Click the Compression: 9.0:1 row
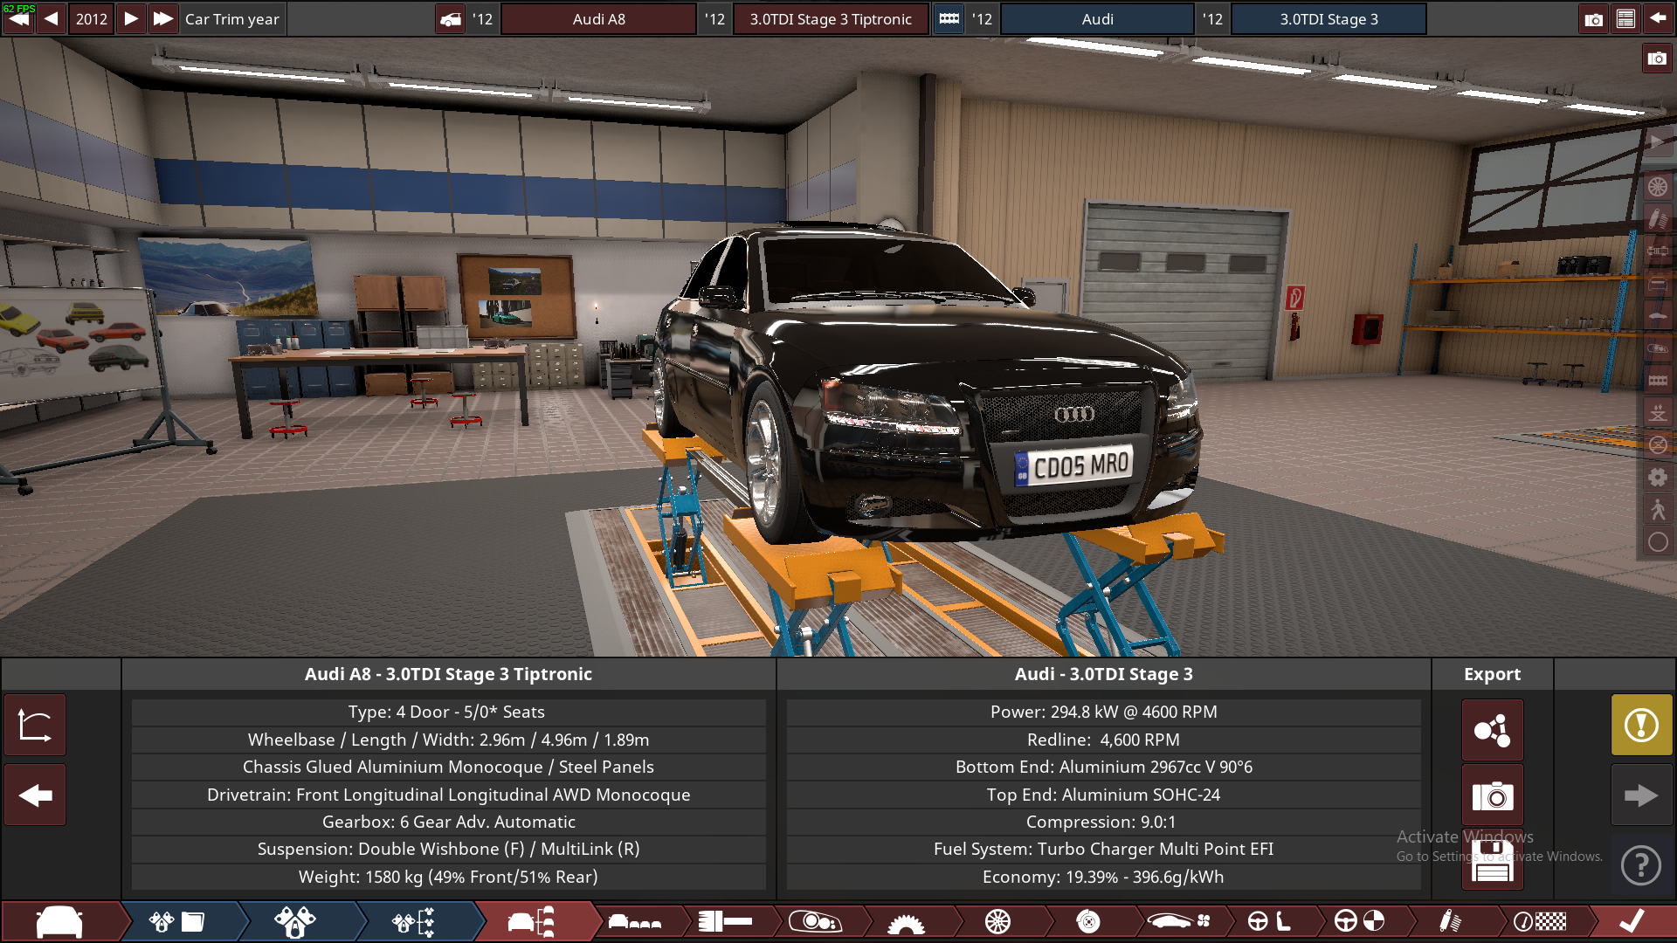This screenshot has height=943, width=1677. tap(1103, 822)
